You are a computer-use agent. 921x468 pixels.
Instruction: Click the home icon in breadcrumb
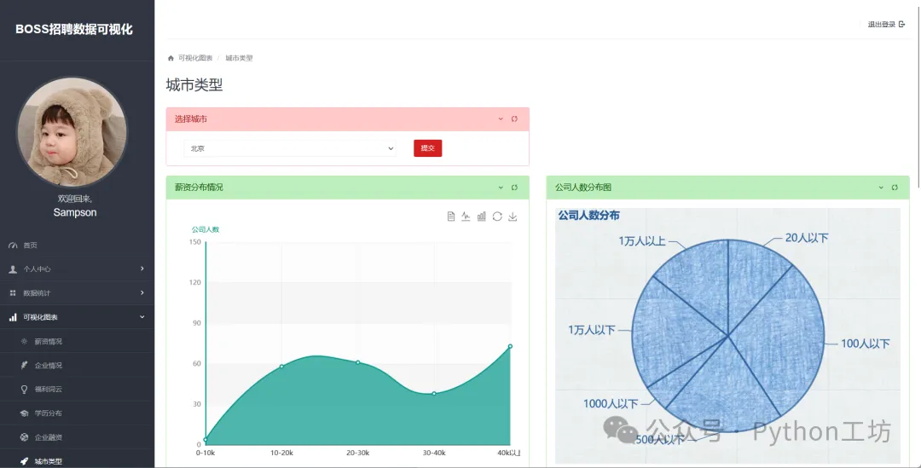coord(171,58)
